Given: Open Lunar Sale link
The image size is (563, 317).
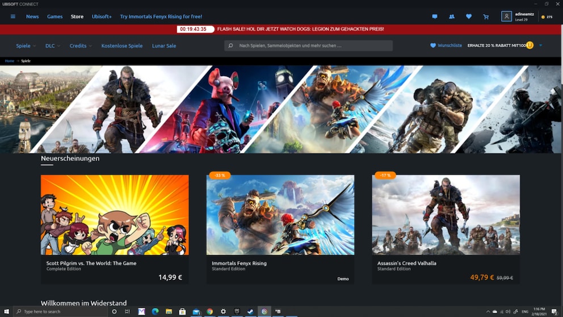Looking at the screenshot, I should coord(163,45).
